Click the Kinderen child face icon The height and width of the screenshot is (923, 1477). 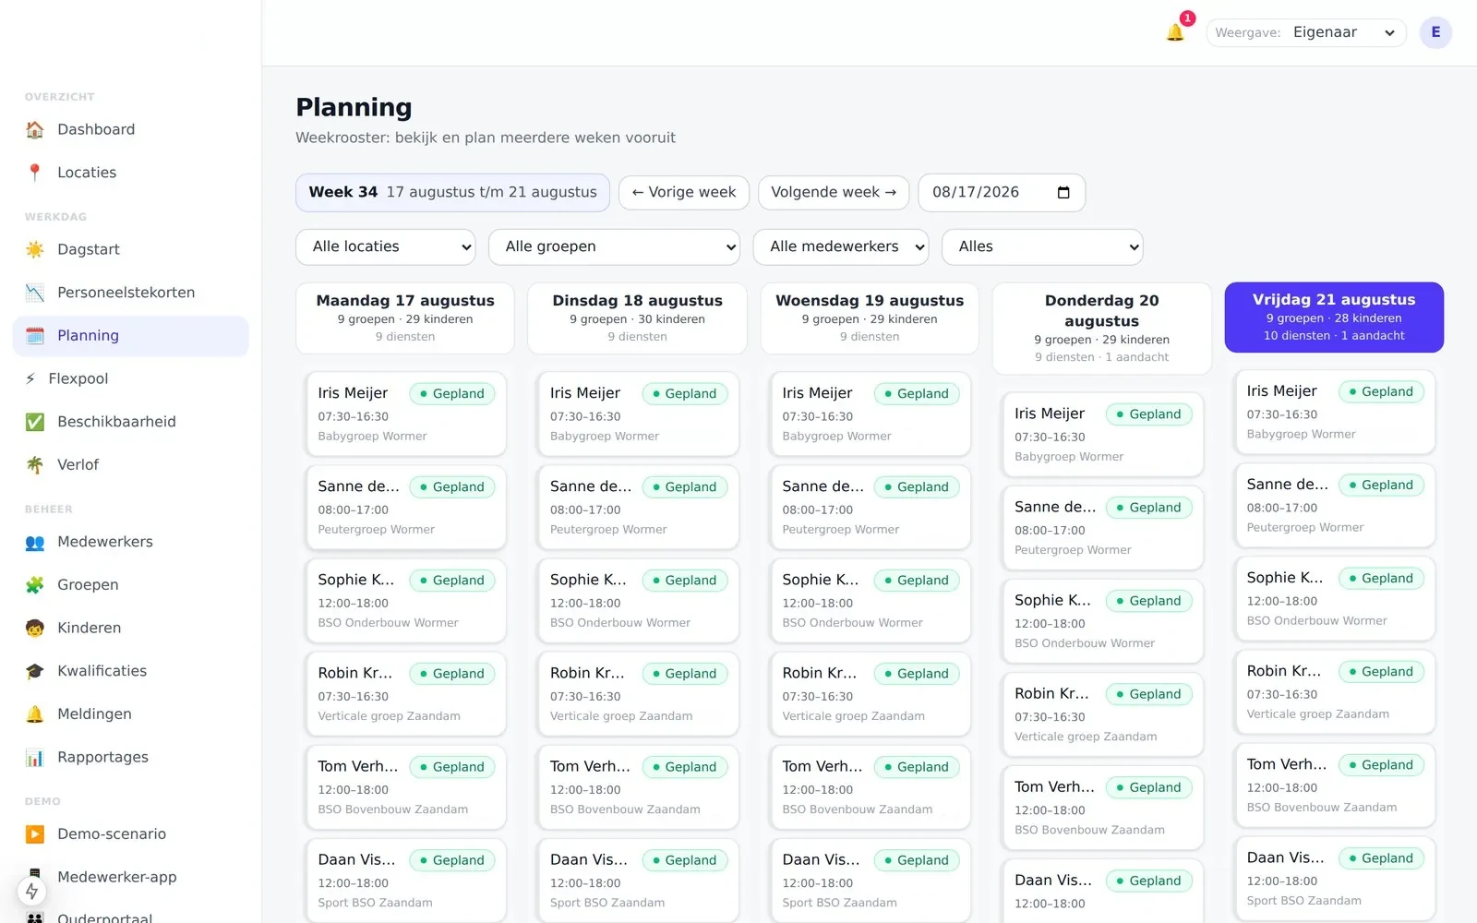pos(35,628)
